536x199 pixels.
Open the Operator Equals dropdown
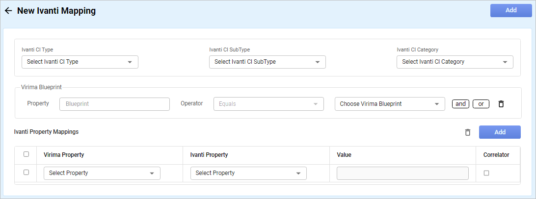(x=268, y=104)
